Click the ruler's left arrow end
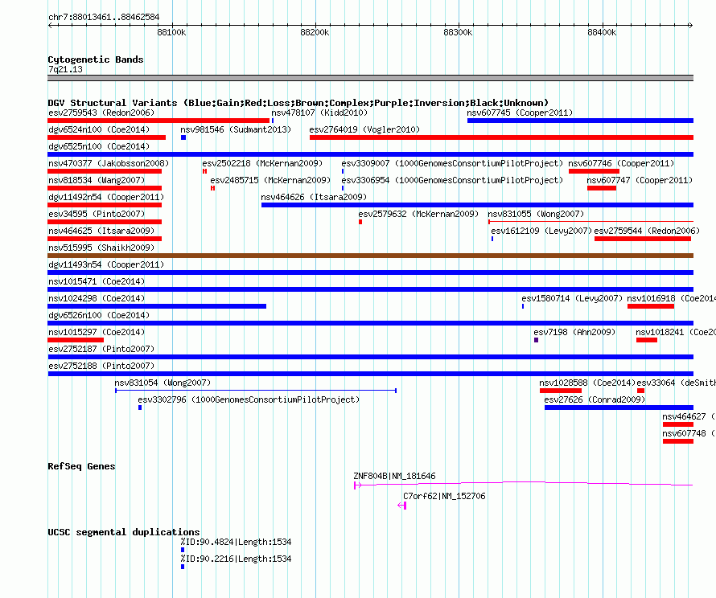 click(x=50, y=26)
